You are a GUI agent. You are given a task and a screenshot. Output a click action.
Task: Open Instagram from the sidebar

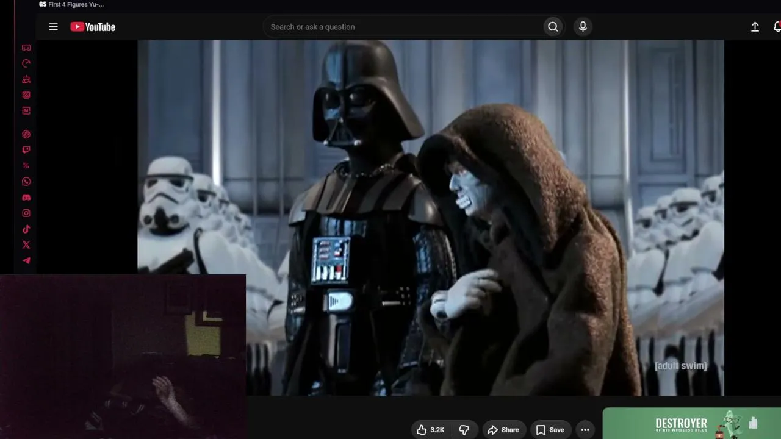coord(26,213)
